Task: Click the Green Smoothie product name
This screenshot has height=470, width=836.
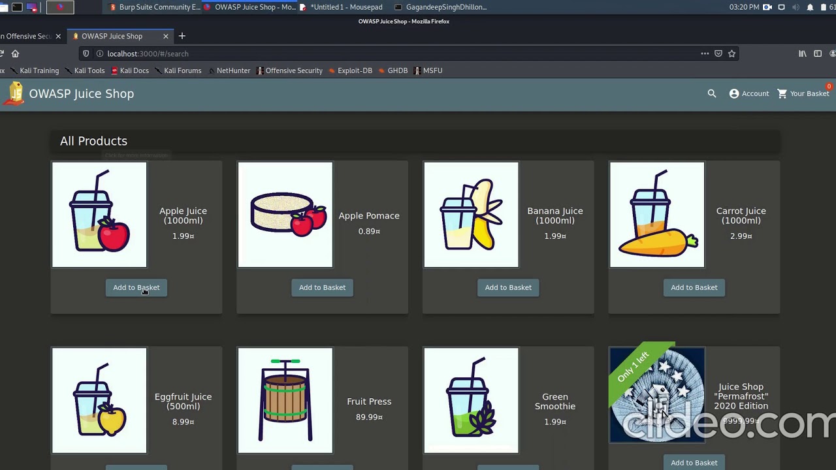Action: click(555, 401)
